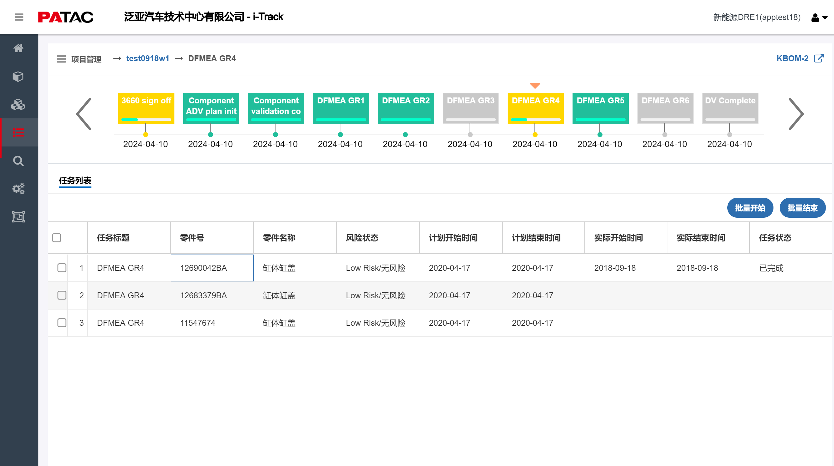This screenshot has width=834, height=466.
Task: Open the stacked cubes icon in sidebar
Action: (x=18, y=104)
